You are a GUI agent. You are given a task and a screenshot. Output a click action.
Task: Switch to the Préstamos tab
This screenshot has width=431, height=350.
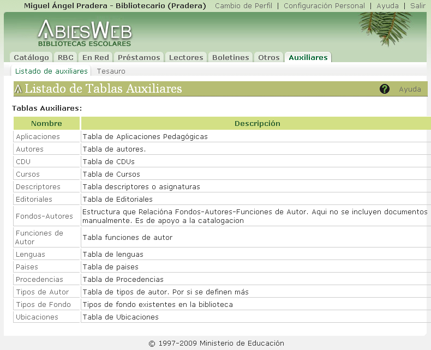139,57
